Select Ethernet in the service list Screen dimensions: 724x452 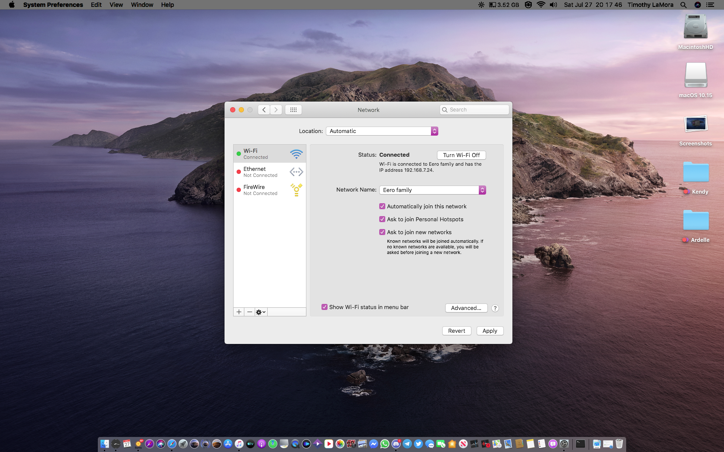pyautogui.click(x=270, y=172)
